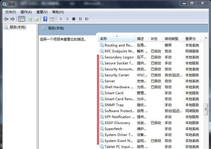Select the Secure Socket T... service
211x149 pixels.
(x=150, y=63)
